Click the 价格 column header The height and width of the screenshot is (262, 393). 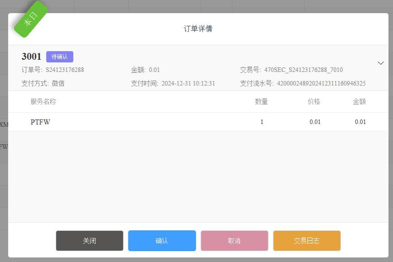314,102
